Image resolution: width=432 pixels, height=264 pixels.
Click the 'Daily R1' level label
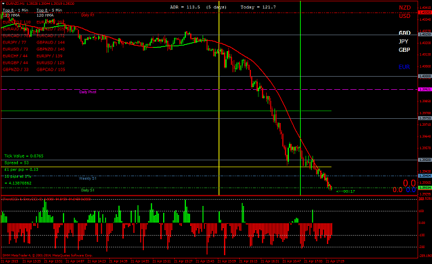click(88, 15)
